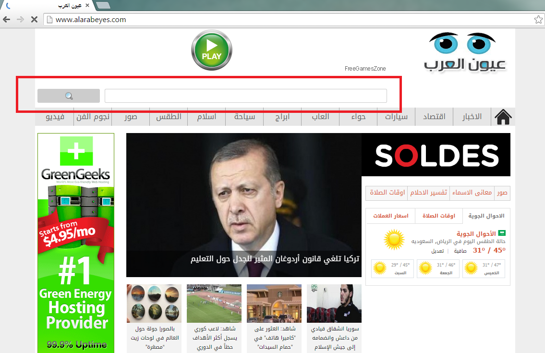
Task: Click the home icon in navigation bar
Action: [503, 117]
